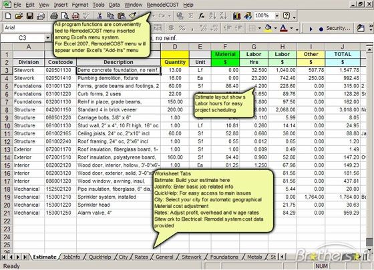
Task: Open the Format menu
Action: tap(80, 5)
